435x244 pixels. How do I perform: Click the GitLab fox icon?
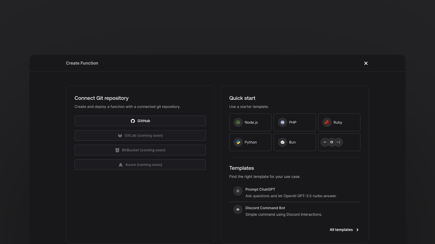(x=120, y=136)
